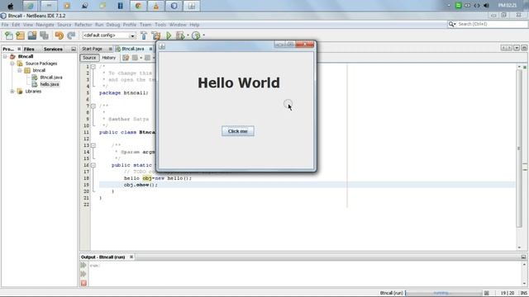
Task: Collapse the Btncall project tree node
Action: pos(5,57)
